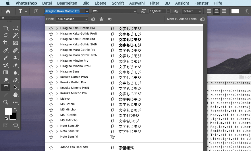Select the Gradient tool
The height and width of the screenshot is (151, 251).
click(6, 73)
